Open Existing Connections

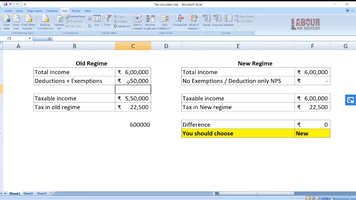[x=45, y=21]
